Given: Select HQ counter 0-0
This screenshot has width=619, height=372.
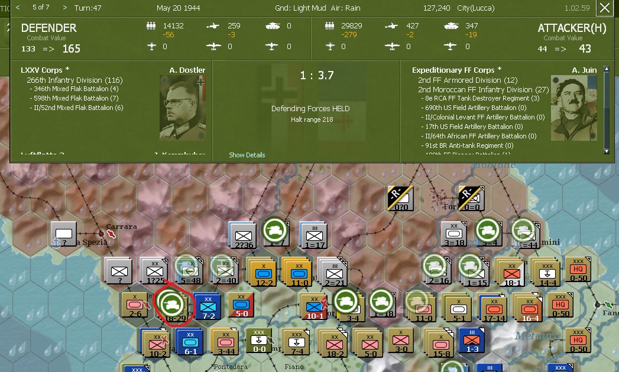Looking at the screenshot, I should [x=259, y=341].
